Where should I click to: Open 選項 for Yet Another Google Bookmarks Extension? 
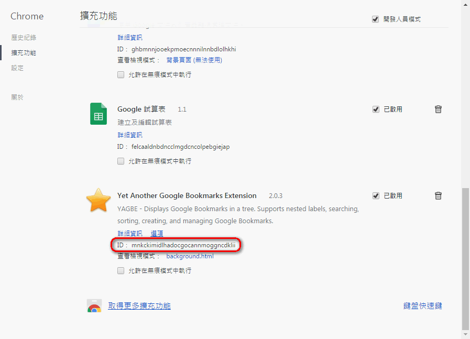coord(157,234)
